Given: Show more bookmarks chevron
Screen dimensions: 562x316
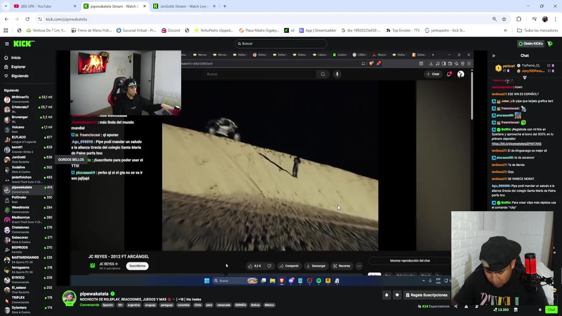Looking at the screenshot, I should coord(505,30).
